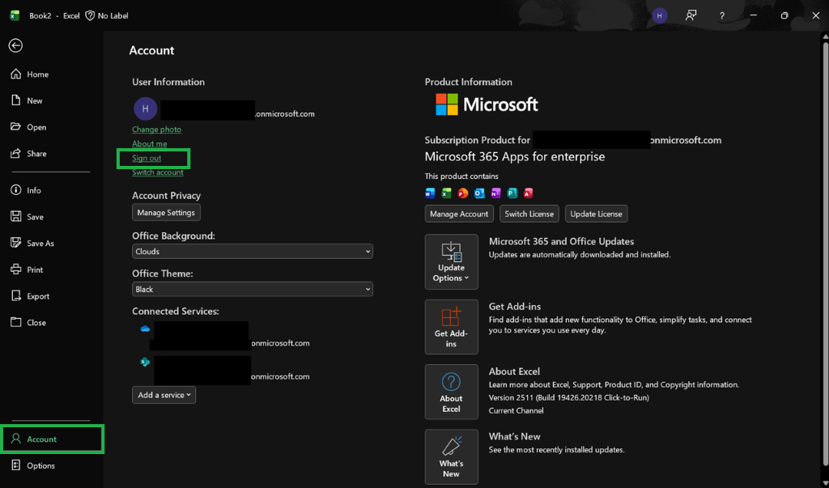Click the OneDrive cloud icon in Connected Services

point(145,329)
